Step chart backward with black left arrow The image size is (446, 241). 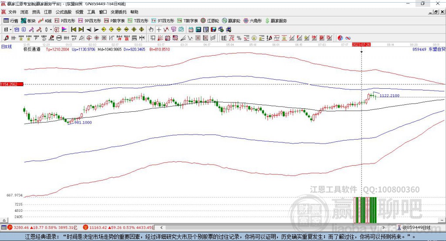point(89,29)
